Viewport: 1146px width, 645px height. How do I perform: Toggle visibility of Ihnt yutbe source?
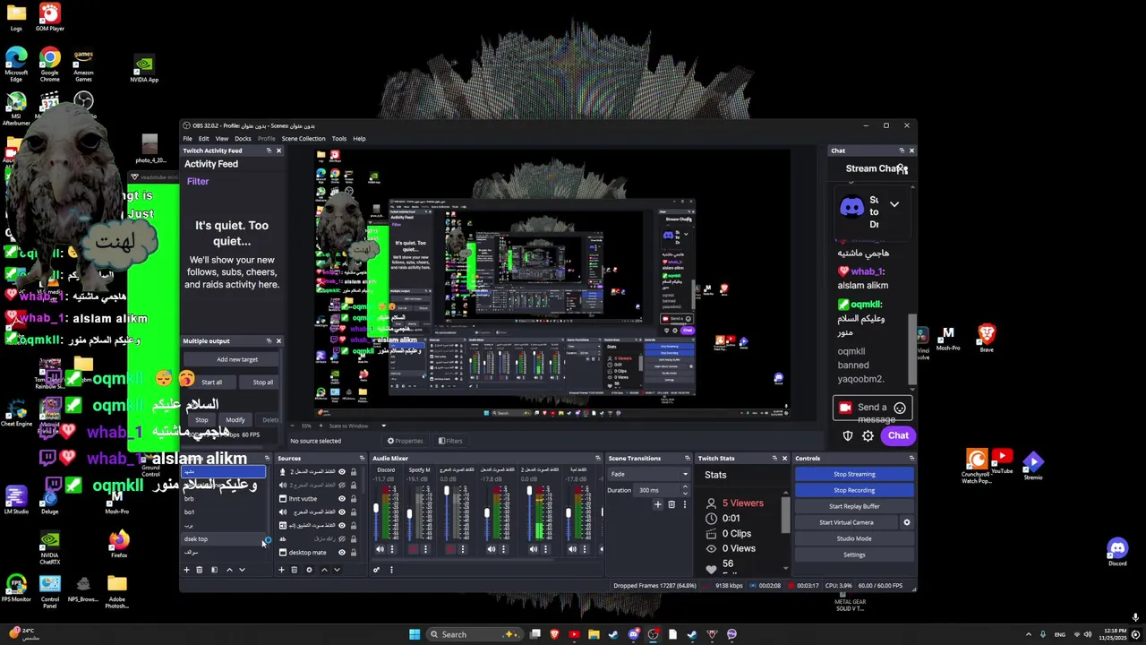(x=341, y=499)
